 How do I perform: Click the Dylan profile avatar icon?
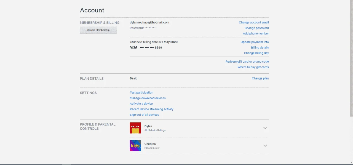pyautogui.click(x=135, y=128)
